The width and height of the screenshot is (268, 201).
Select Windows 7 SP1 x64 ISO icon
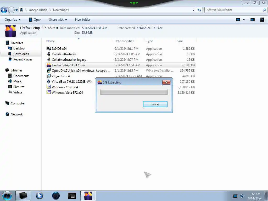[48, 87]
